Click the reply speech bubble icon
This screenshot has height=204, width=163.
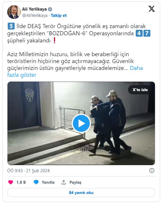pyautogui.click(x=36, y=182)
